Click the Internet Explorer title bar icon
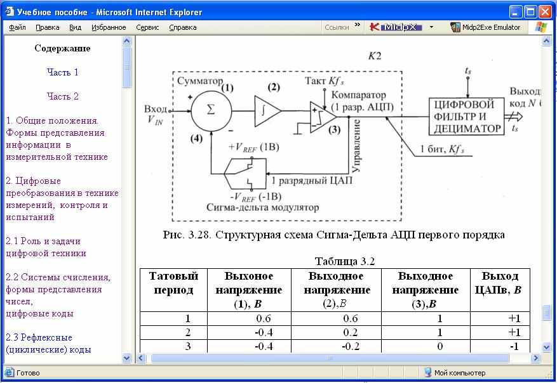The width and height of the screenshot is (557, 383). tap(10, 11)
